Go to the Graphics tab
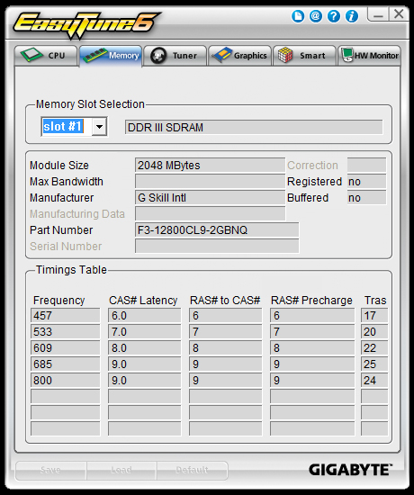This screenshot has height=495, width=414. click(240, 56)
